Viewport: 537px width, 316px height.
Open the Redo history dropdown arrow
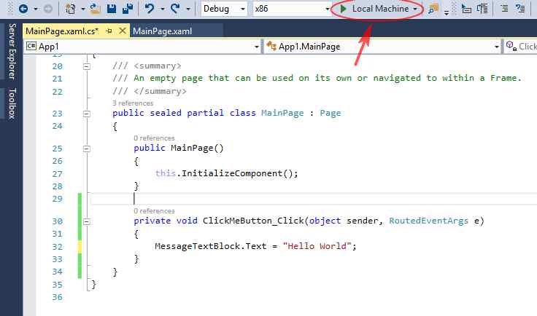click(188, 9)
